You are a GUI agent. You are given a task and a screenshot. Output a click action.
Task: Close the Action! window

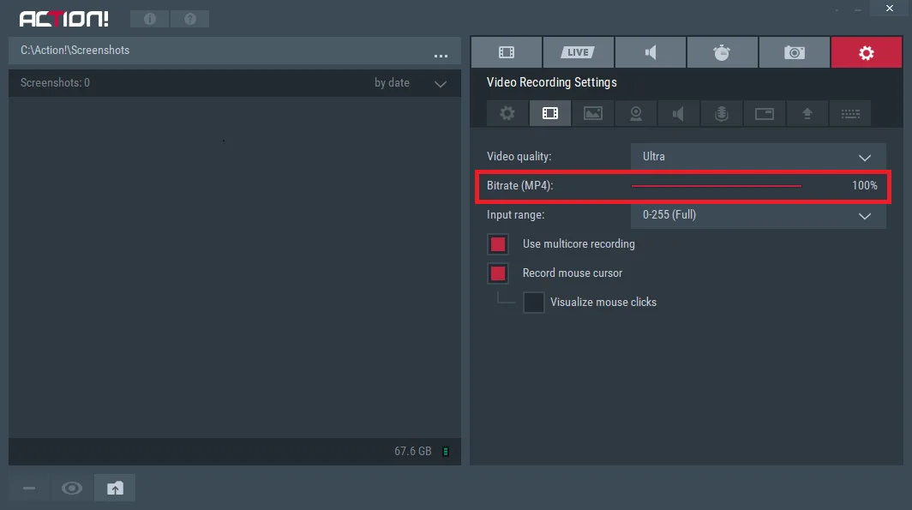tap(890, 8)
